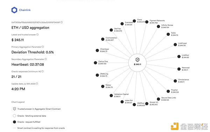Select the Kaiko oracle node dot
210x132 pixels.
168,34
